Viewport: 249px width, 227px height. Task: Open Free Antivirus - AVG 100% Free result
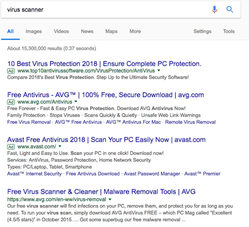pos(105,95)
